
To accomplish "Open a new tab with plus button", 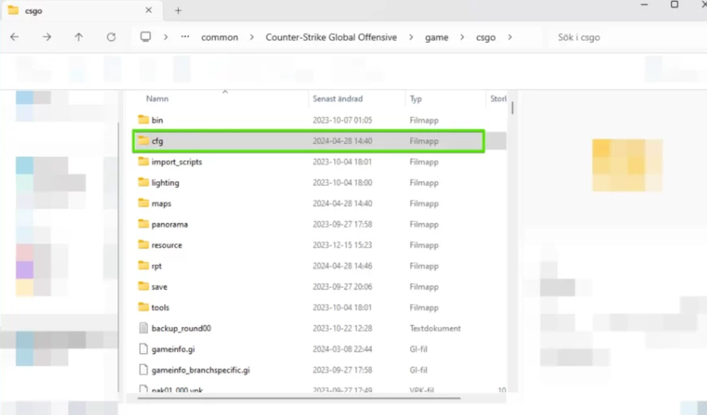I will [178, 10].
